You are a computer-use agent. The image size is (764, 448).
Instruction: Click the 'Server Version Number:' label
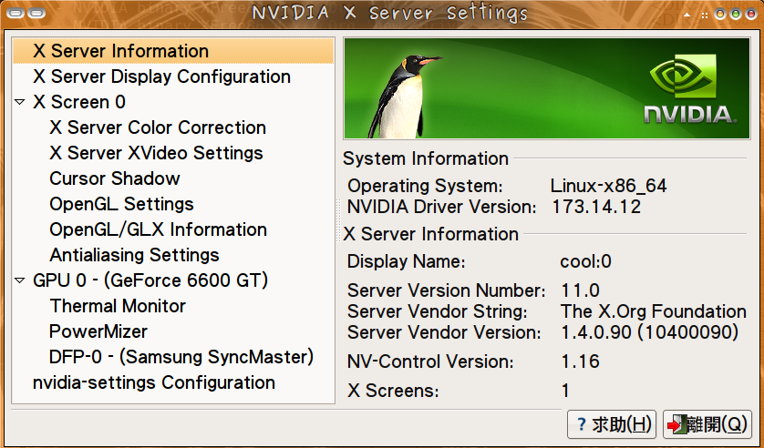pyautogui.click(x=447, y=290)
